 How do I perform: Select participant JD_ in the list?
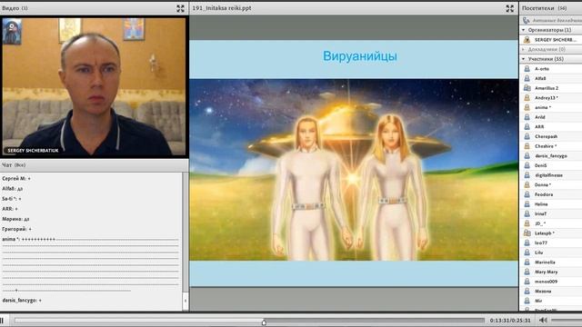click(x=551, y=223)
